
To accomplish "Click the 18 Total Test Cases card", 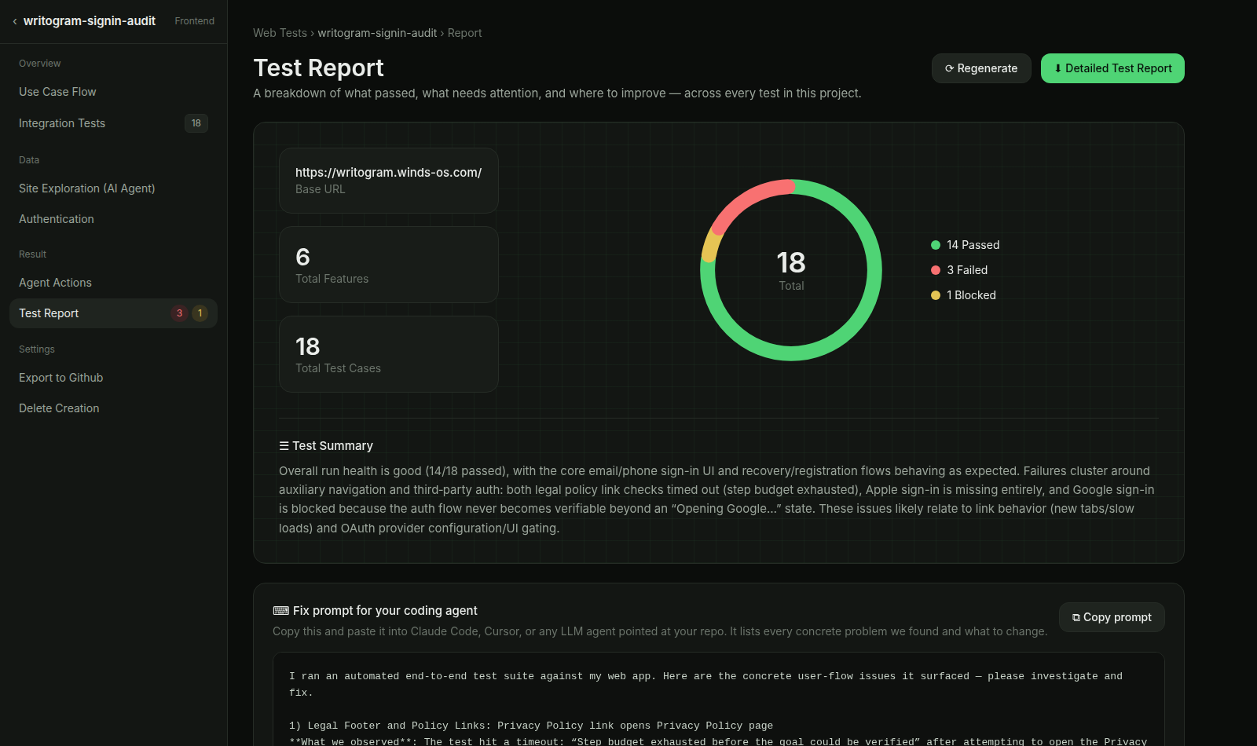I will (389, 354).
